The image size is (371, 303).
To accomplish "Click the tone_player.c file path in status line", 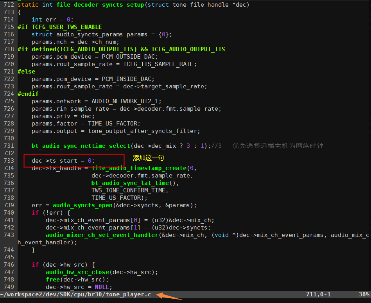I will [76, 294].
